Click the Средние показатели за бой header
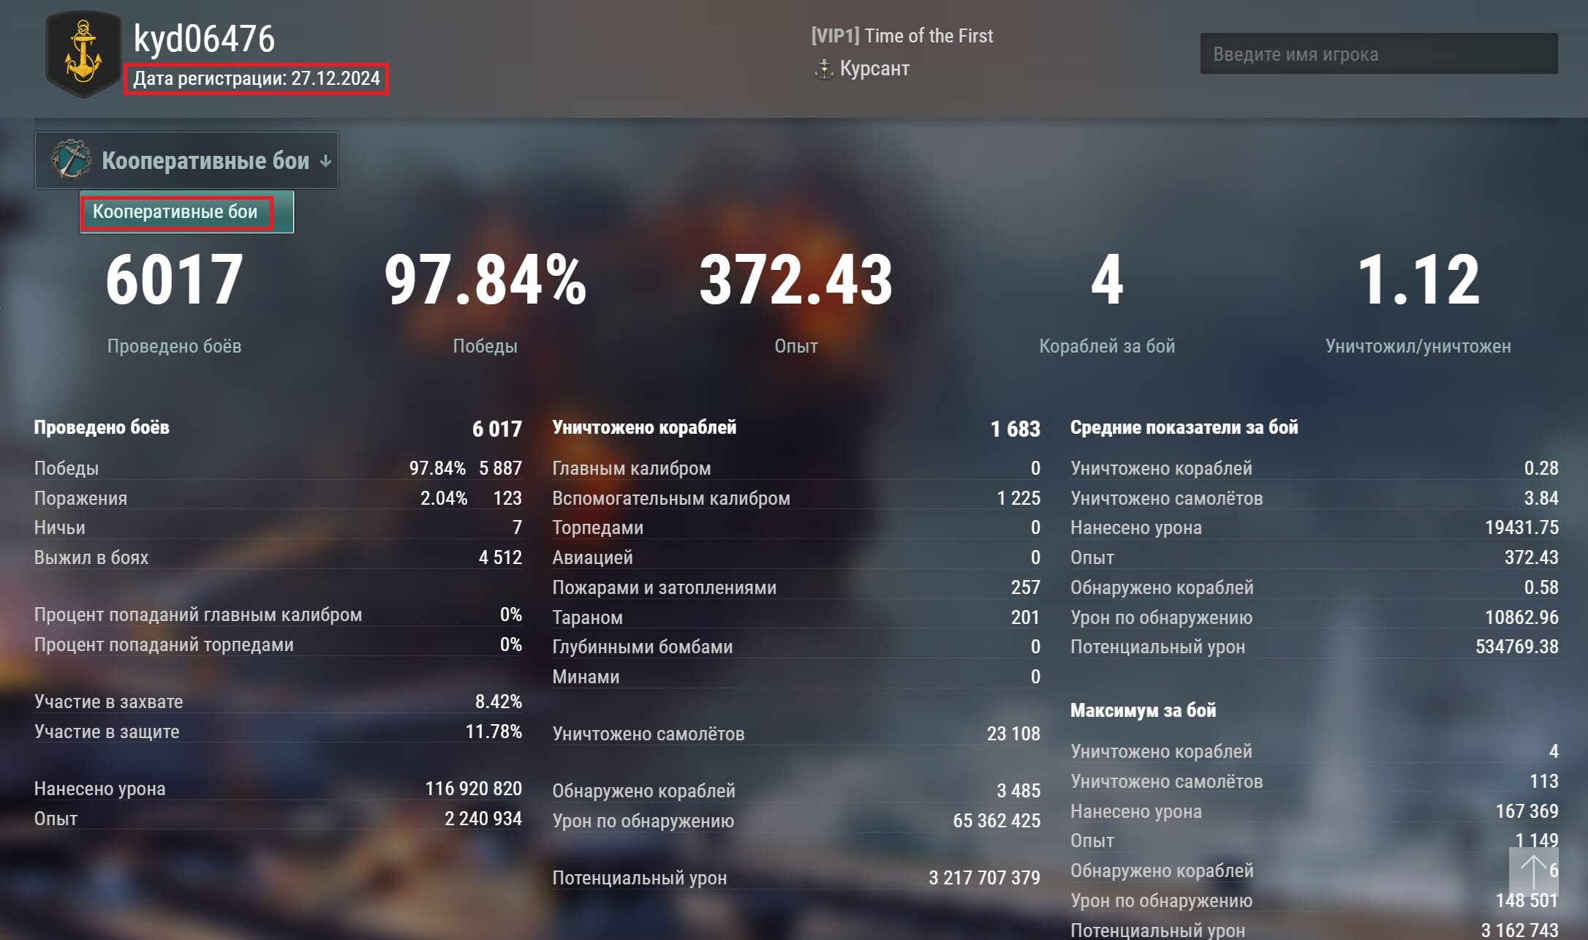1588x940 pixels. point(1184,428)
